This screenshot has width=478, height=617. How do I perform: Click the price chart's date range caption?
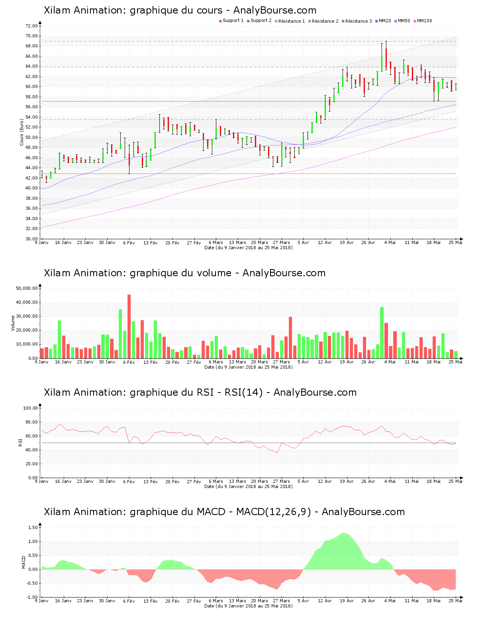point(248,248)
